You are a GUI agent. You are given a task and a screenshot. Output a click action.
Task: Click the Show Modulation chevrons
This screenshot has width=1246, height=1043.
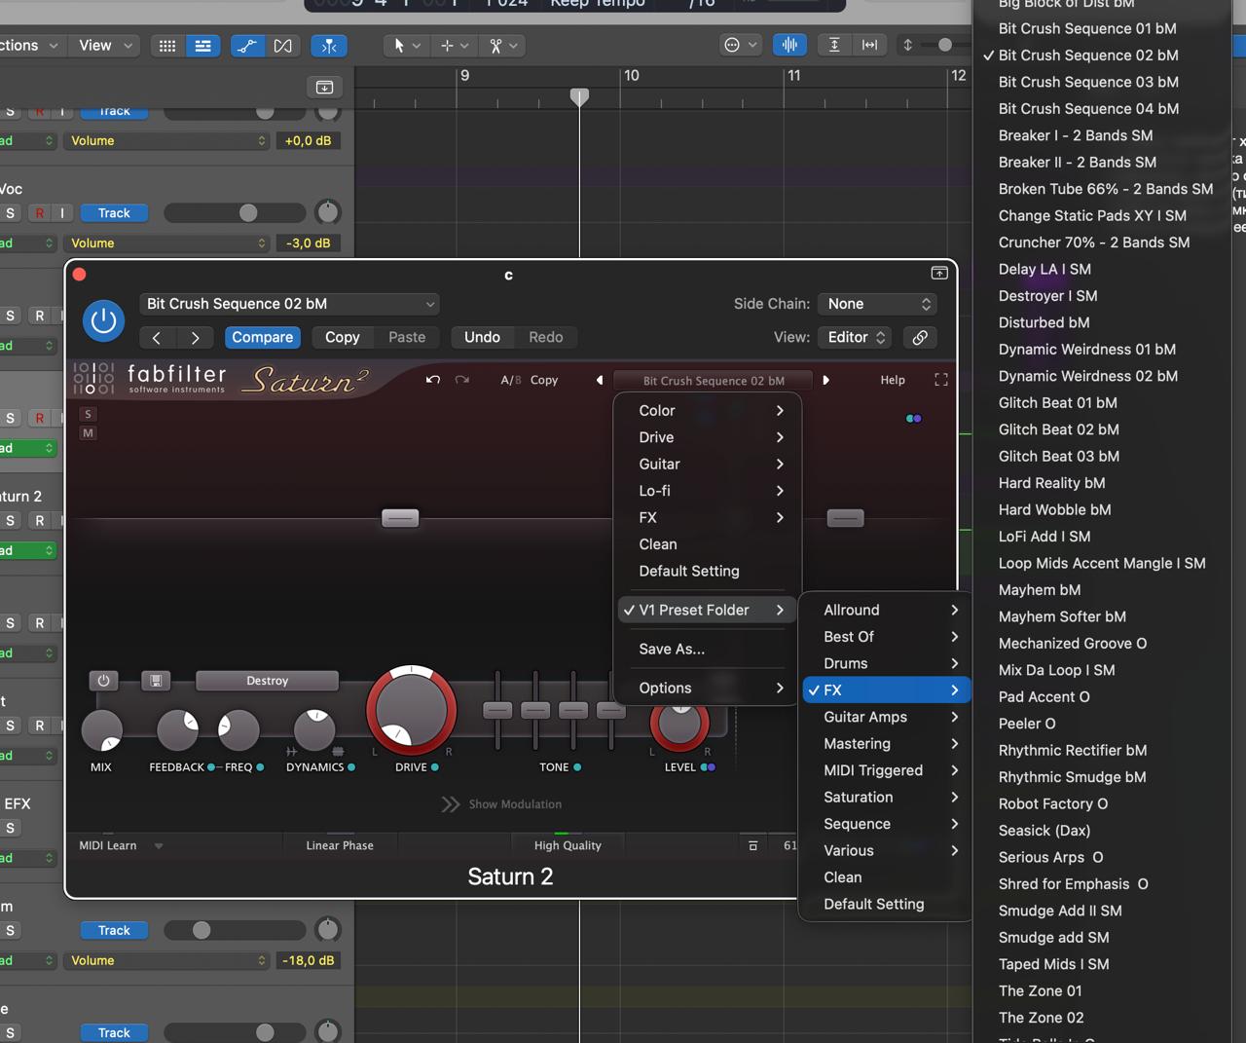450,804
